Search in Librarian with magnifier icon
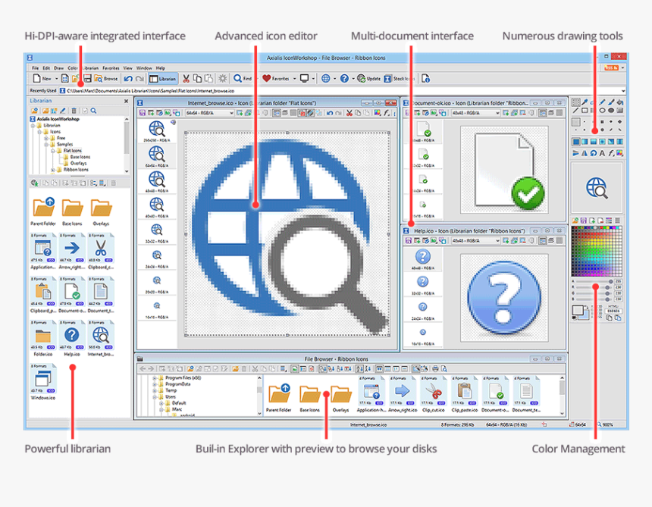The image size is (652, 507). pos(93,111)
